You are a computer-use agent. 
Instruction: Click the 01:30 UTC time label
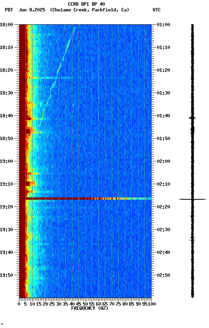(x=164, y=93)
